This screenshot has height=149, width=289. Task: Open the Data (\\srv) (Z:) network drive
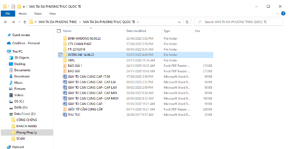pos(25,114)
